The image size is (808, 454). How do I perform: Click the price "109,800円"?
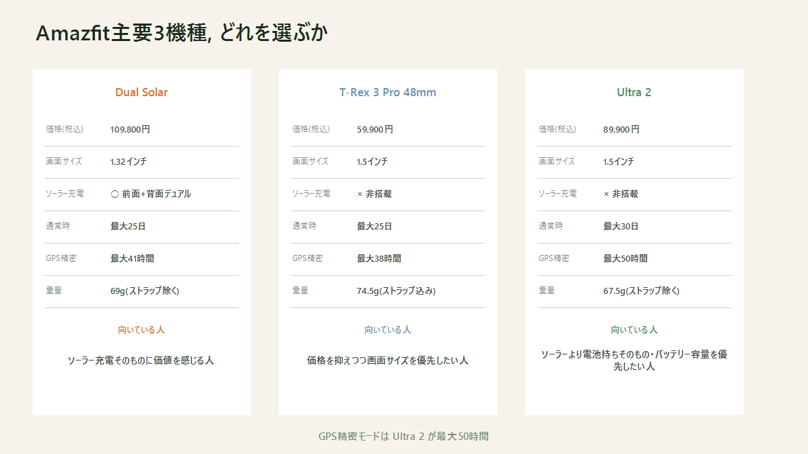point(130,129)
